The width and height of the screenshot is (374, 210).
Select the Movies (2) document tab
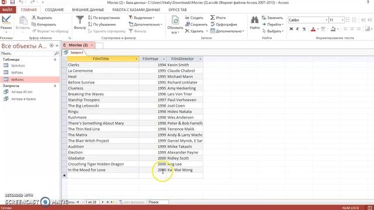78,45
